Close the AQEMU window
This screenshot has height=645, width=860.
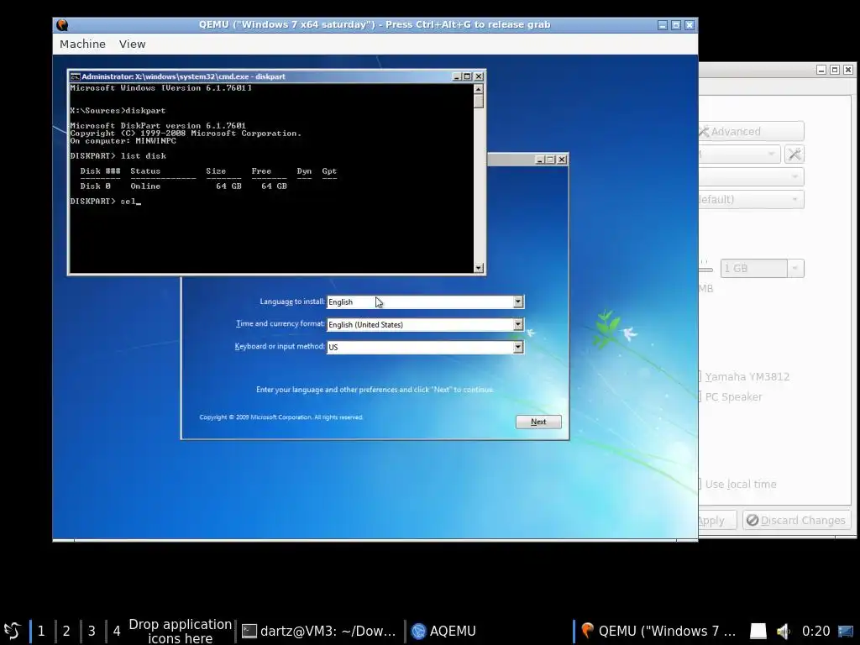tap(848, 70)
